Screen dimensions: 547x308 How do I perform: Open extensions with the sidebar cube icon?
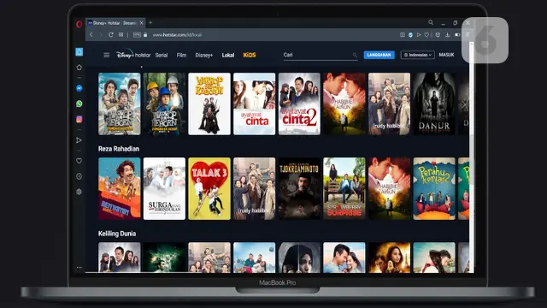tap(79, 192)
